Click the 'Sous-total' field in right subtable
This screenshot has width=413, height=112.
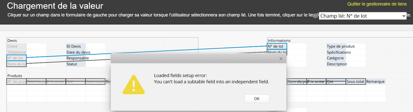(356, 82)
